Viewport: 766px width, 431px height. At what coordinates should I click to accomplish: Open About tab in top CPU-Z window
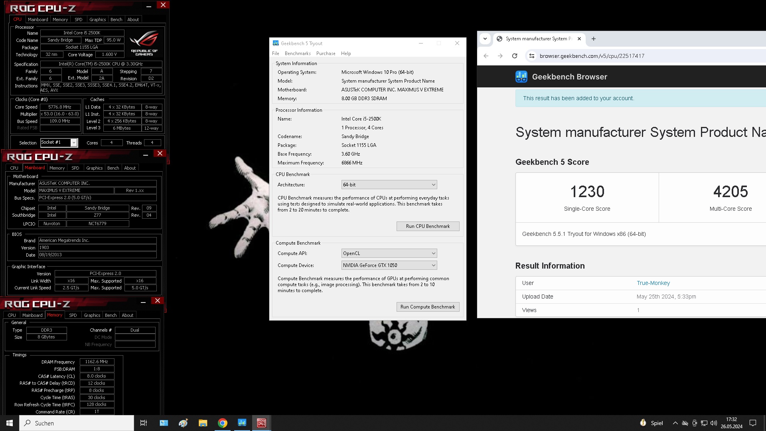(133, 20)
